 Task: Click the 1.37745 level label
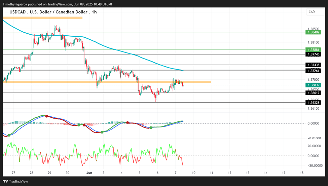point(313,54)
